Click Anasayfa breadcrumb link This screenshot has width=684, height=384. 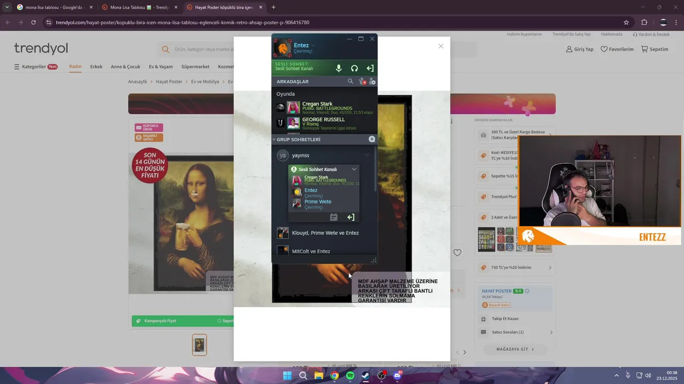coord(137,82)
